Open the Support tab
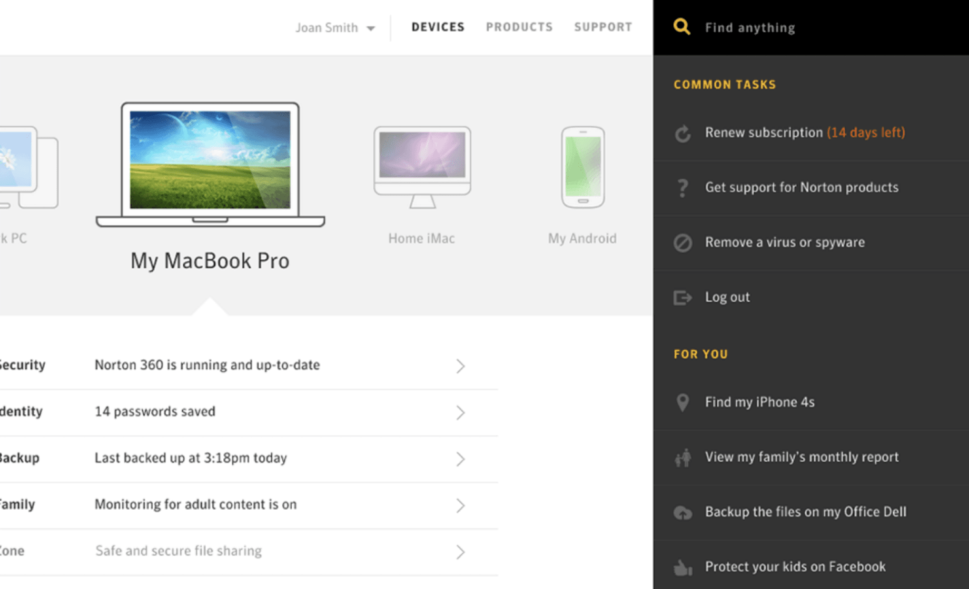The image size is (969, 589). (x=603, y=27)
